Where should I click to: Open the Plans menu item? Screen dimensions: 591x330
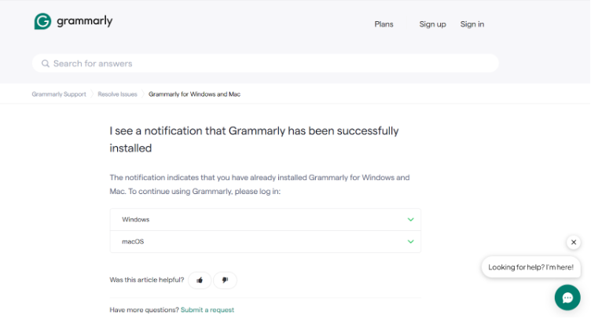point(384,24)
